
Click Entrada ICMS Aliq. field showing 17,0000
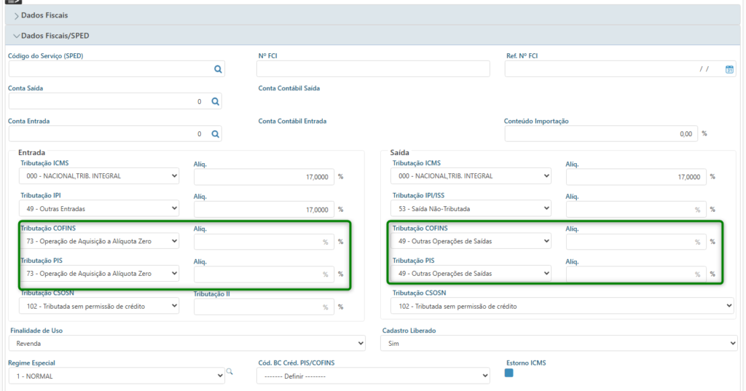pos(264,176)
